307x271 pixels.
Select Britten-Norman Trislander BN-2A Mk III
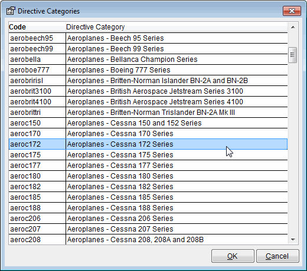pos(148,113)
